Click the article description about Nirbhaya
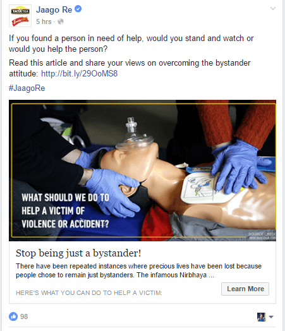This screenshot has height=331, width=285. click(x=138, y=270)
